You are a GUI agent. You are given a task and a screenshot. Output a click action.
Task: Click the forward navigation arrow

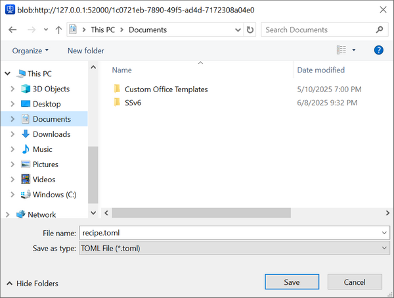(32, 30)
